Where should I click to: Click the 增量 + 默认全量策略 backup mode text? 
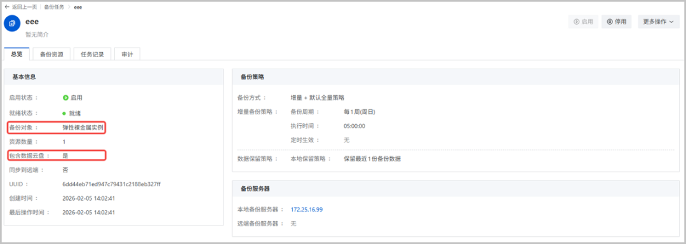point(318,97)
